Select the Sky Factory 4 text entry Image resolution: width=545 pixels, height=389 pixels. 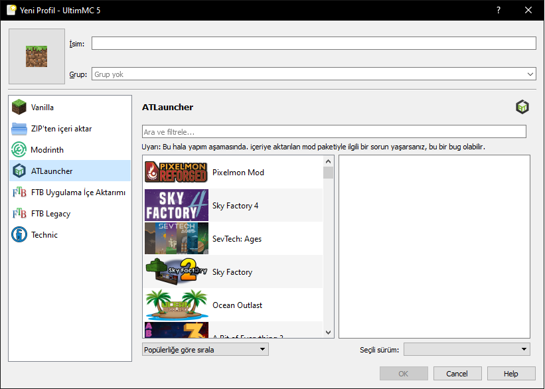tap(235, 206)
